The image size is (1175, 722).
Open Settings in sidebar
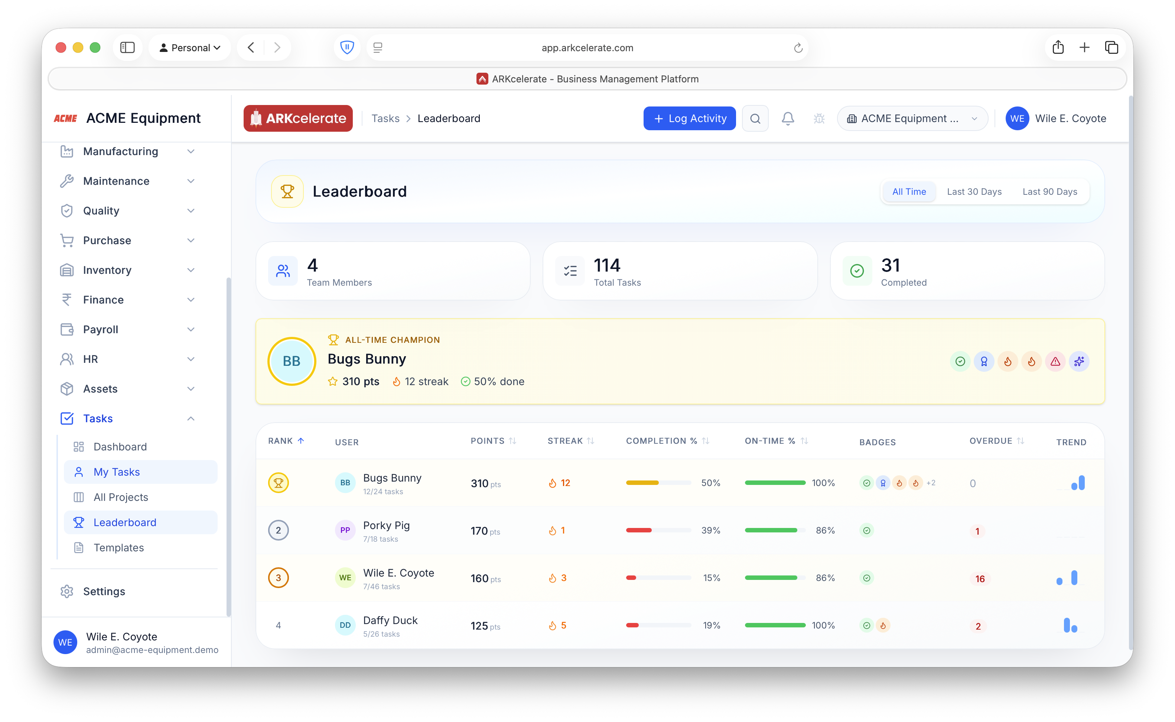pos(129,591)
